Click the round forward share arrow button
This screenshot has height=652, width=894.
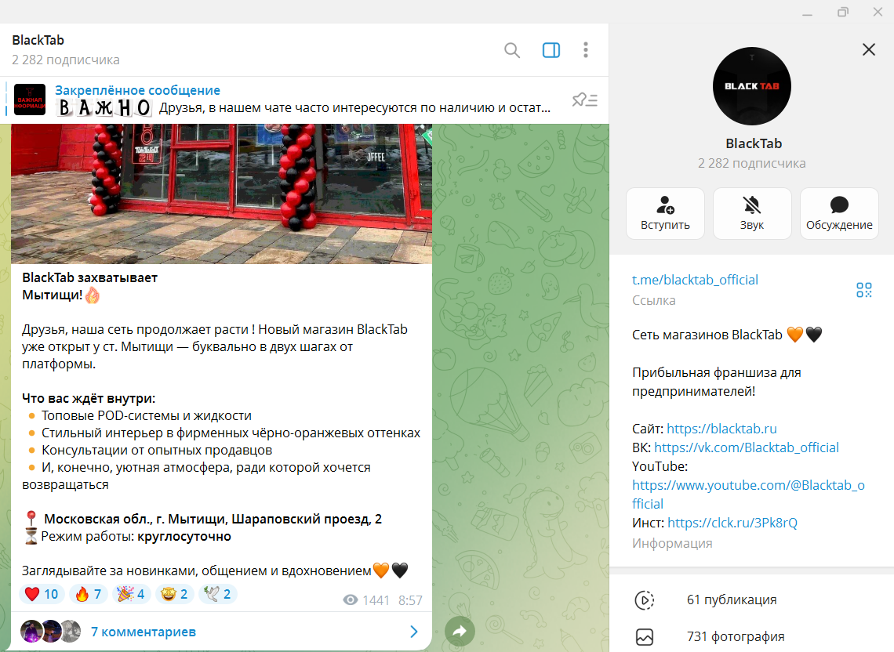460,631
